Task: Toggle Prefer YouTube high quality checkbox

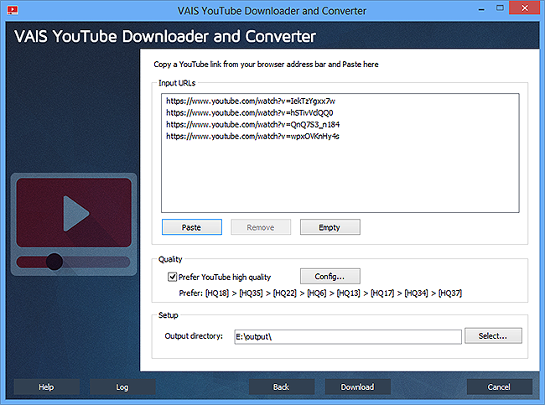Action: pos(173,277)
